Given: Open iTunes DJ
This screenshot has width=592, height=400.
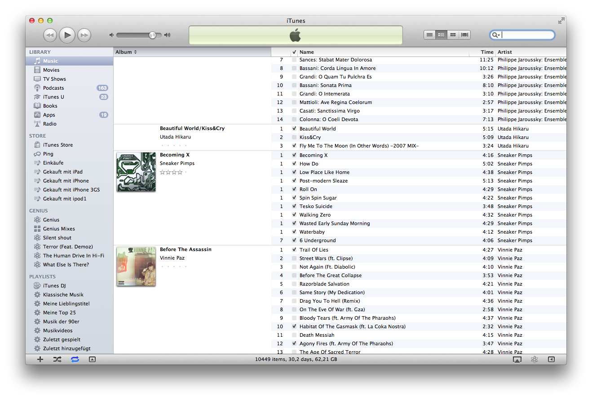Looking at the screenshot, I should [x=69, y=286].
